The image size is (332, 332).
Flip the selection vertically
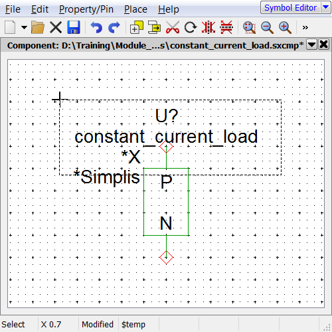(x=226, y=27)
